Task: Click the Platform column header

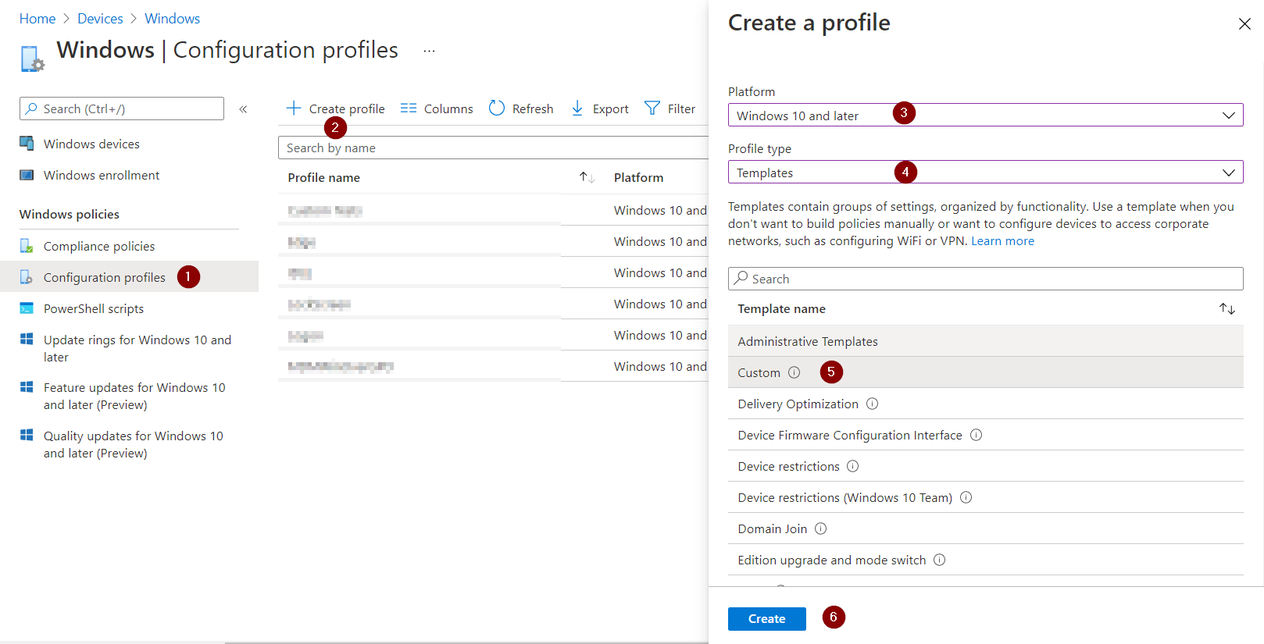Action: coord(638,177)
